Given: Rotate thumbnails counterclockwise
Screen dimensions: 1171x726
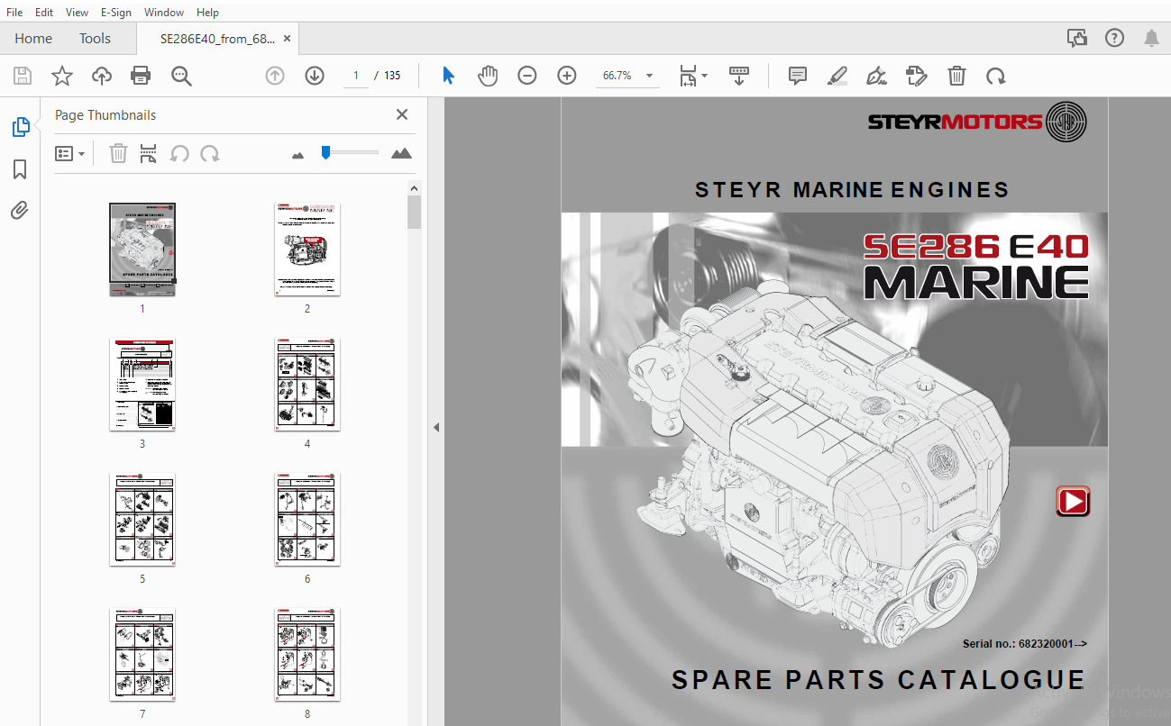Looking at the screenshot, I should (179, 154).
